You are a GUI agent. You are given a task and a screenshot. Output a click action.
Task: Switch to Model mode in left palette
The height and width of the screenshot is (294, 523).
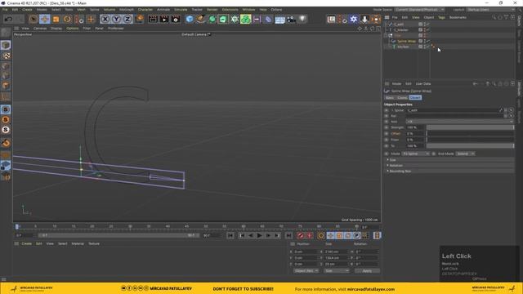pos(6,45)
